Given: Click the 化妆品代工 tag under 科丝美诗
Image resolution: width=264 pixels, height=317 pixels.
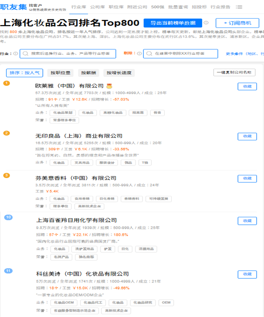Looking at the screenshot, I should 93,303.
